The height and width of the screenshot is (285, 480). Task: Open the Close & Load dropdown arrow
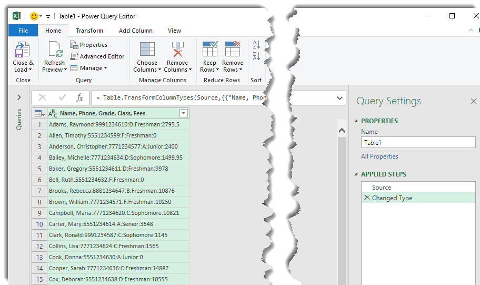[x=30, y=70]
